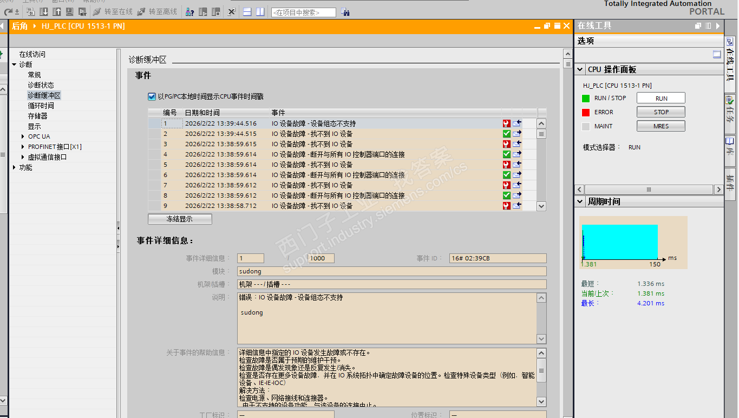Click the STOP button on CPU panel
The width and height of the screenshot is (739, 418).
point(661,112)
